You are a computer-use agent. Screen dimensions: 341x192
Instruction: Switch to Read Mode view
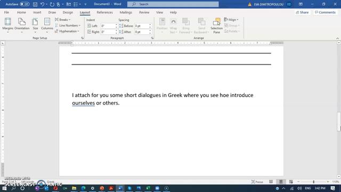coord(271,181)
